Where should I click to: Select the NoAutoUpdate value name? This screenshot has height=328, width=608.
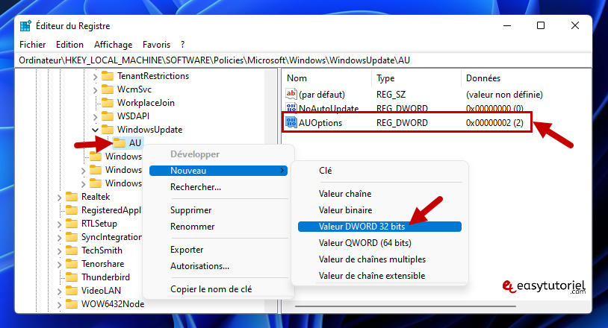(329, 108)
